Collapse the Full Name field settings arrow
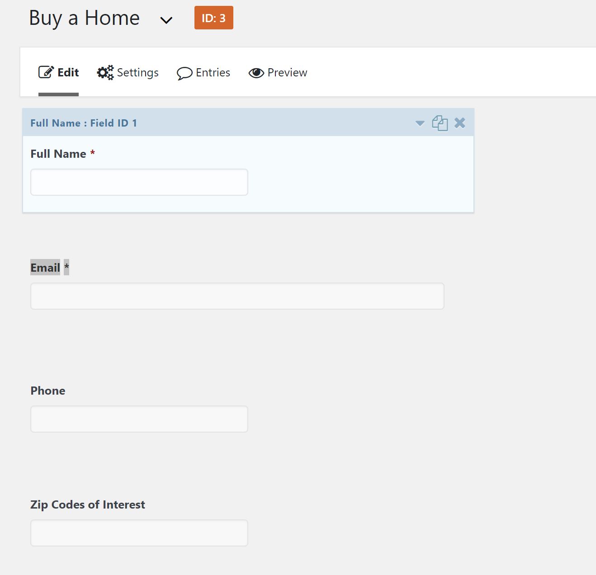This screenshot has height=575, width=596. (x=420, y=123)
